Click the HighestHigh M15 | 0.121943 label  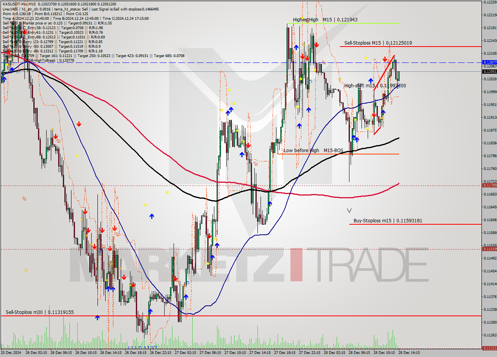(x=325, y=20)
